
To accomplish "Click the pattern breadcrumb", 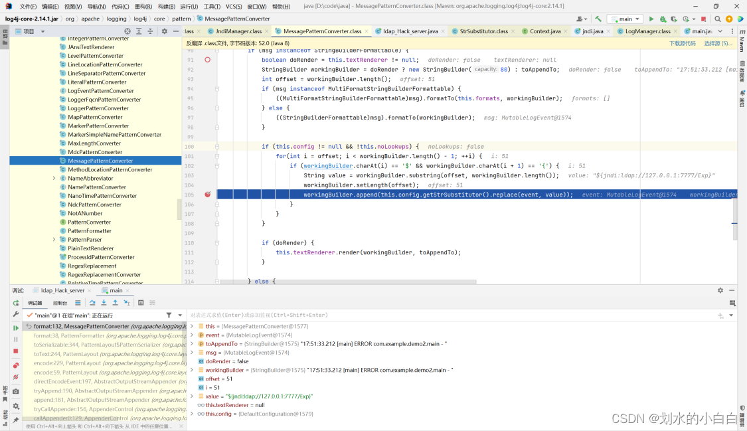I will pos(181,19).
